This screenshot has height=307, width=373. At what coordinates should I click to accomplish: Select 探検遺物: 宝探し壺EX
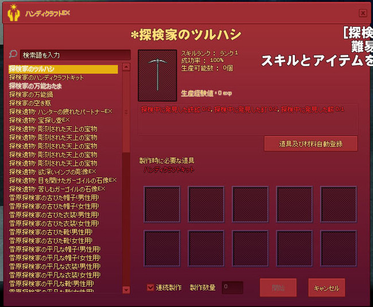point(40,120)
